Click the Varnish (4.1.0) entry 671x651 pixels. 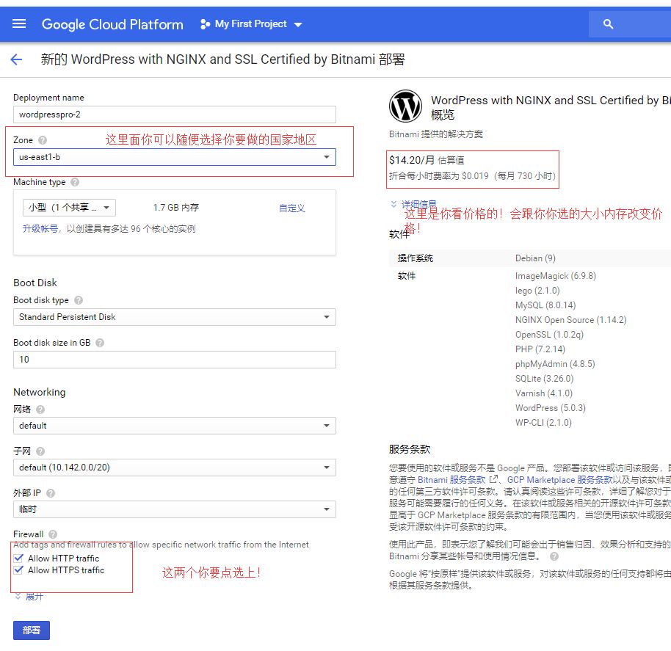tap(544, 393)
